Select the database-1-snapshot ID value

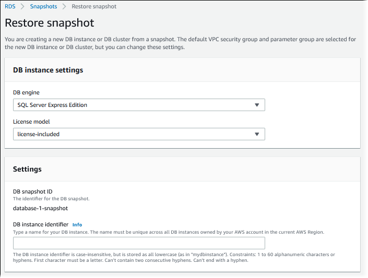tap(40, 208)
